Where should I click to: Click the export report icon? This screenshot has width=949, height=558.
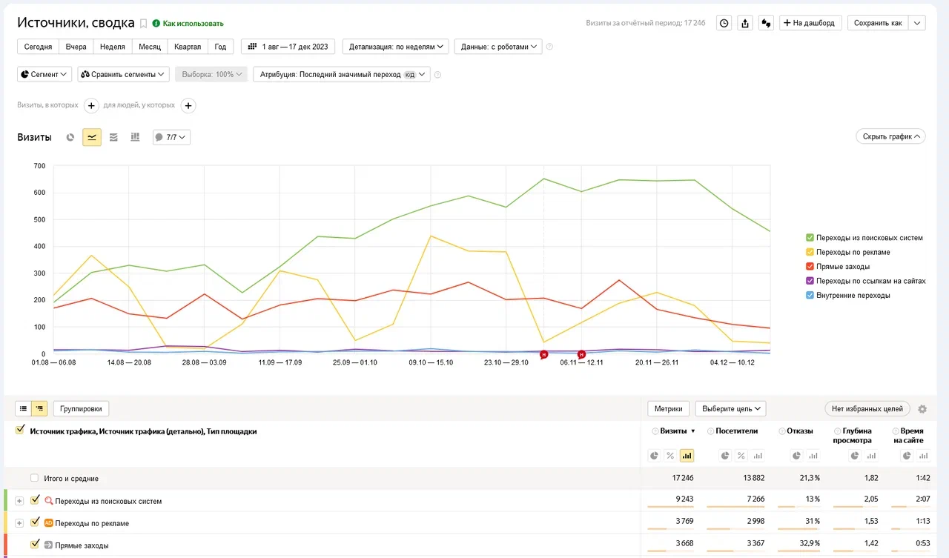tap(745, 23)
